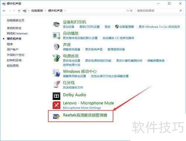Select 轻松使用 in sidebar
This screenshot has width=186, height=141.
pyautogui.click(x=13, y=66)
